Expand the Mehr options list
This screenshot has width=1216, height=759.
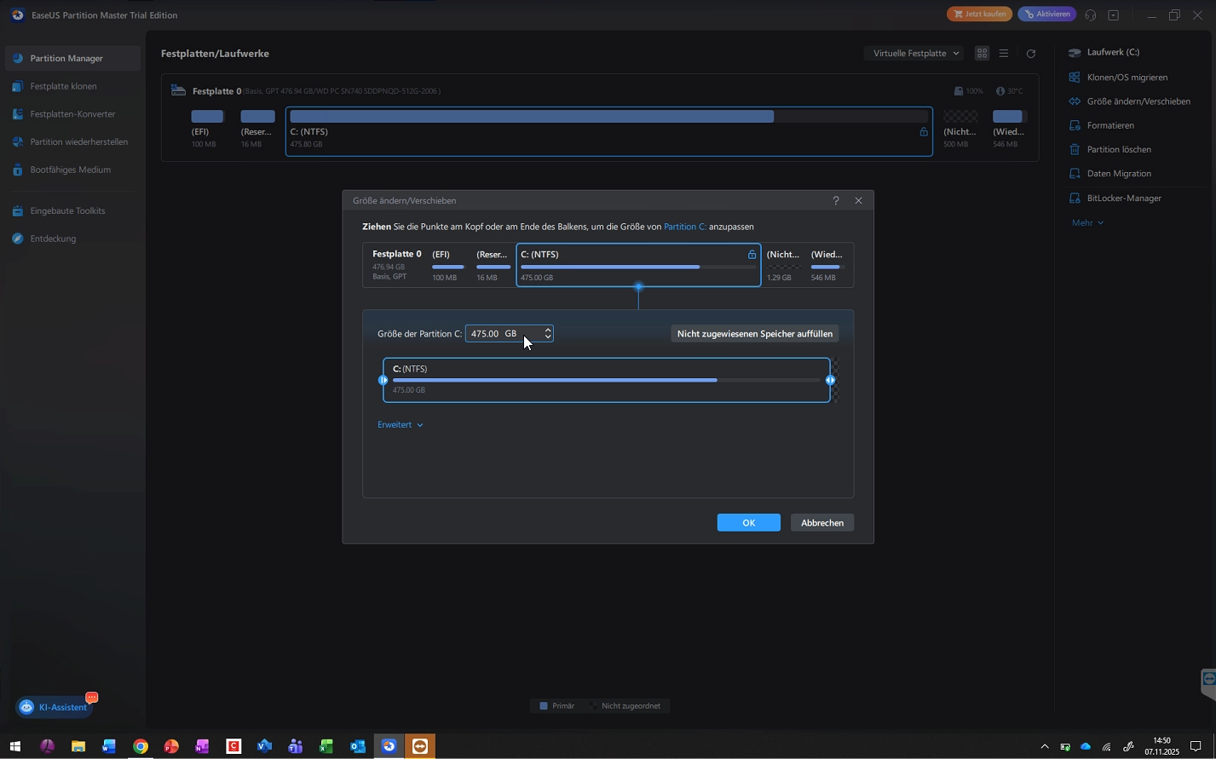pyautogui.click(x=1087, y=223)
